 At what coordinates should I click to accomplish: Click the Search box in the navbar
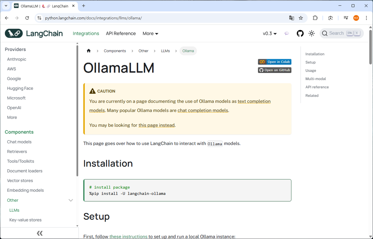point(341,33)
